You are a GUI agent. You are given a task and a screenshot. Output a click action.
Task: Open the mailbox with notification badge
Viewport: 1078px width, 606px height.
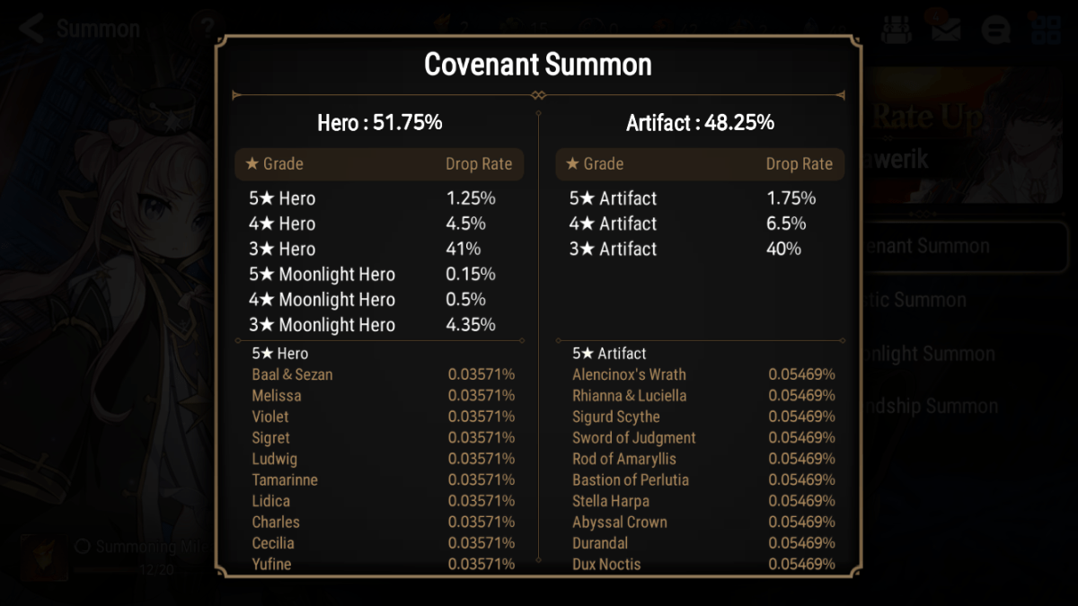point(946,29)
